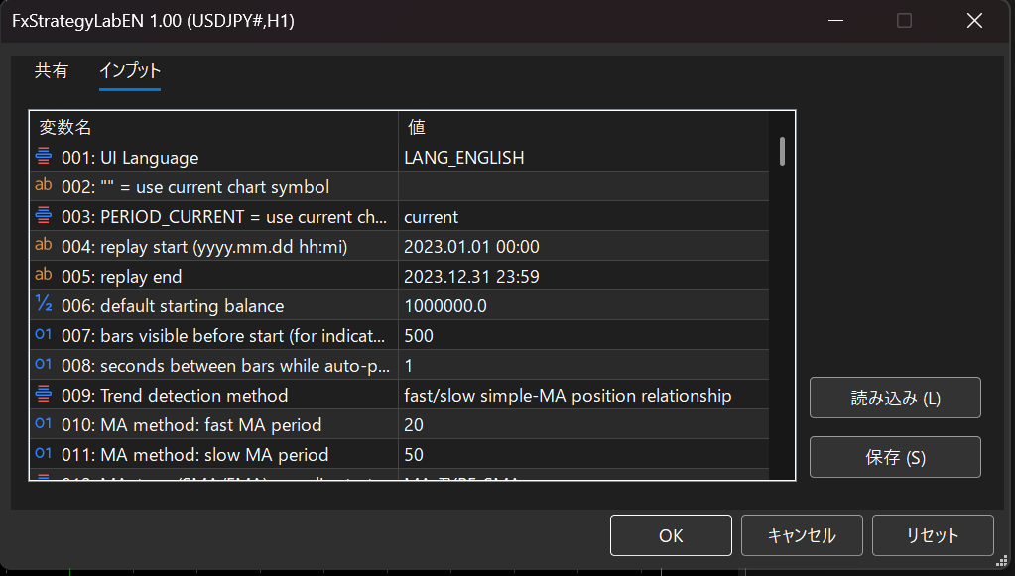The image size is (1015, 576).
Task: Edit starting balance value 1000000.0
Action: click(x=583, y=305)
